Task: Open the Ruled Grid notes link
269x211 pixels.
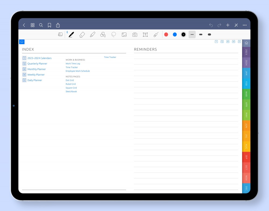Action: [x=70, y=84]
